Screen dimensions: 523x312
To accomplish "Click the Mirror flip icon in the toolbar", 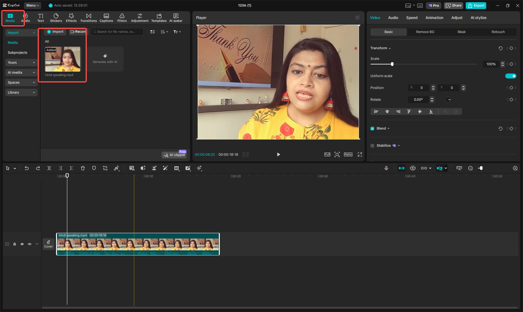I will [x=116, y=168].
